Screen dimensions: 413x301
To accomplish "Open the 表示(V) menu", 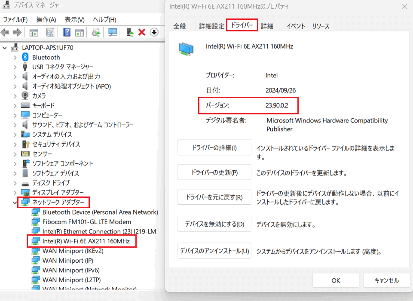I will (74, 19).
